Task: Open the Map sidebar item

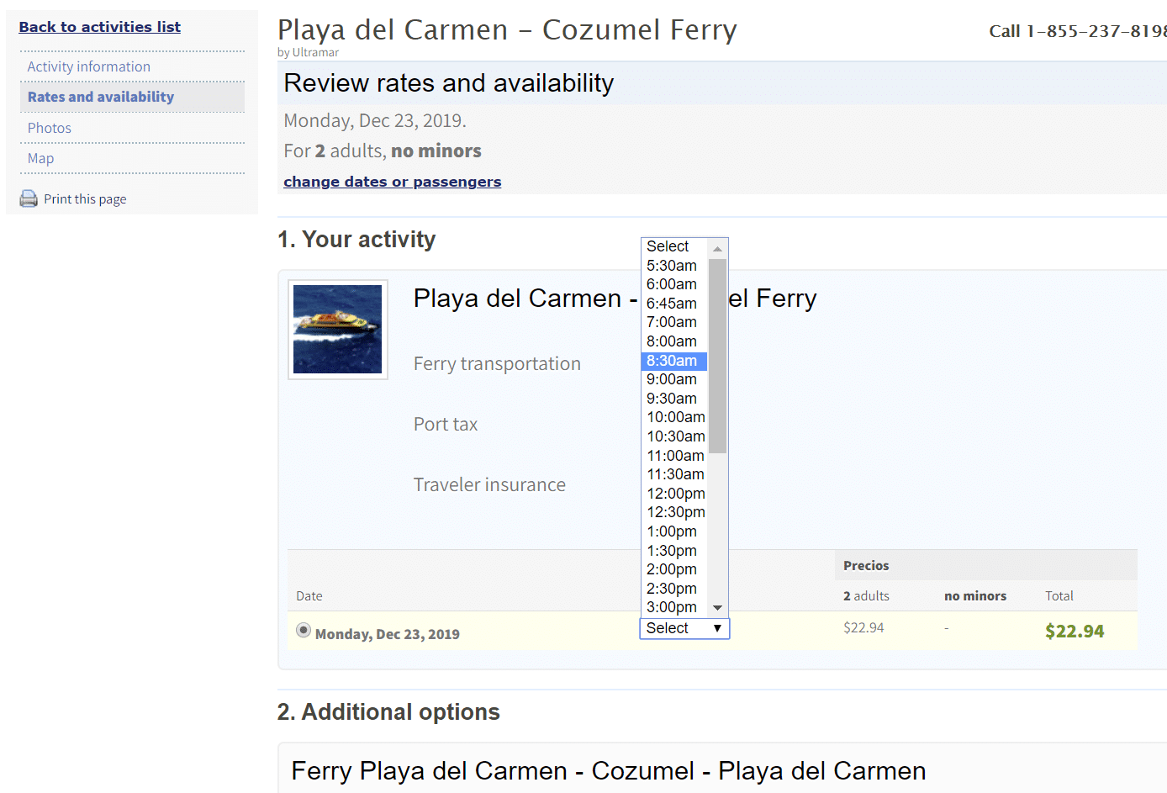Action: click(40, 158)
